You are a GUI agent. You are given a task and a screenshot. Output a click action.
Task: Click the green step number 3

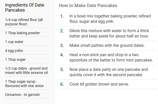pos(62,46)
